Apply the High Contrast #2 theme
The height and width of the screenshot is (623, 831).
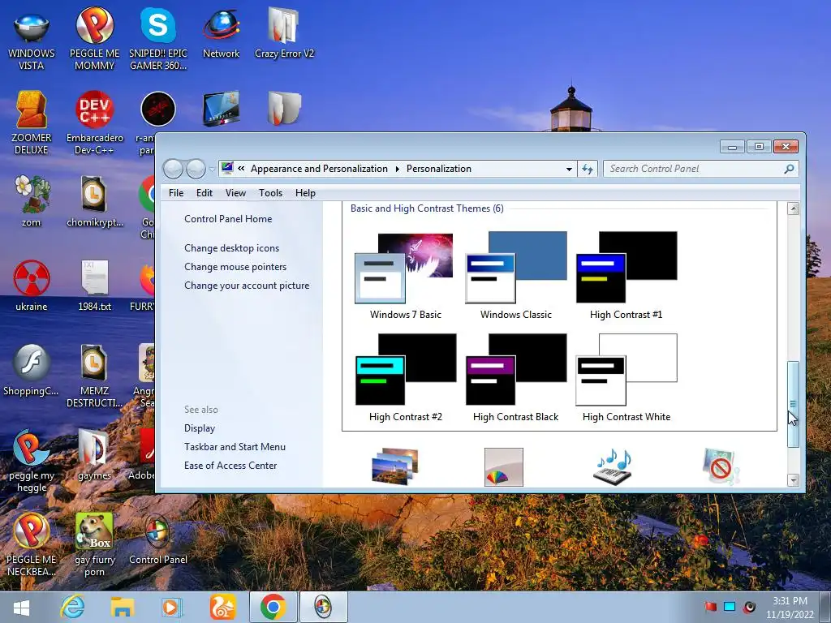[x=405, y=378]
